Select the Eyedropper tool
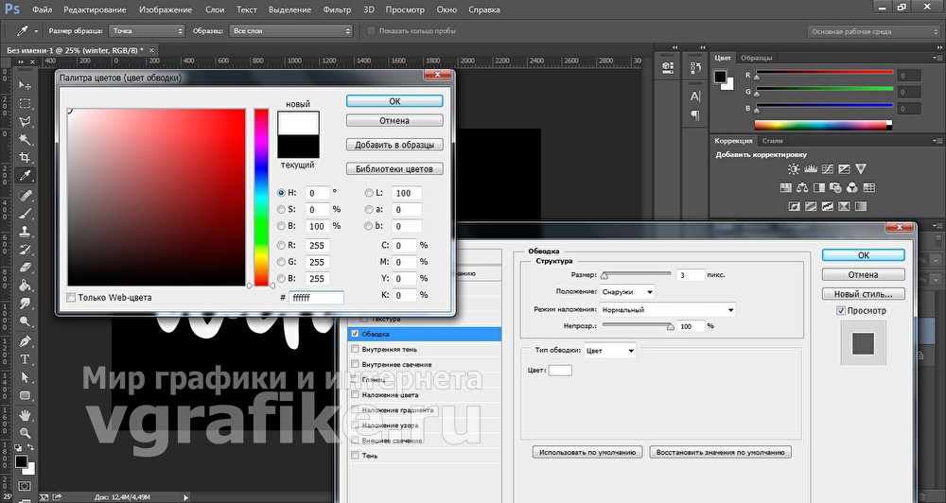946x503 pixels. (x=25, y=176)
